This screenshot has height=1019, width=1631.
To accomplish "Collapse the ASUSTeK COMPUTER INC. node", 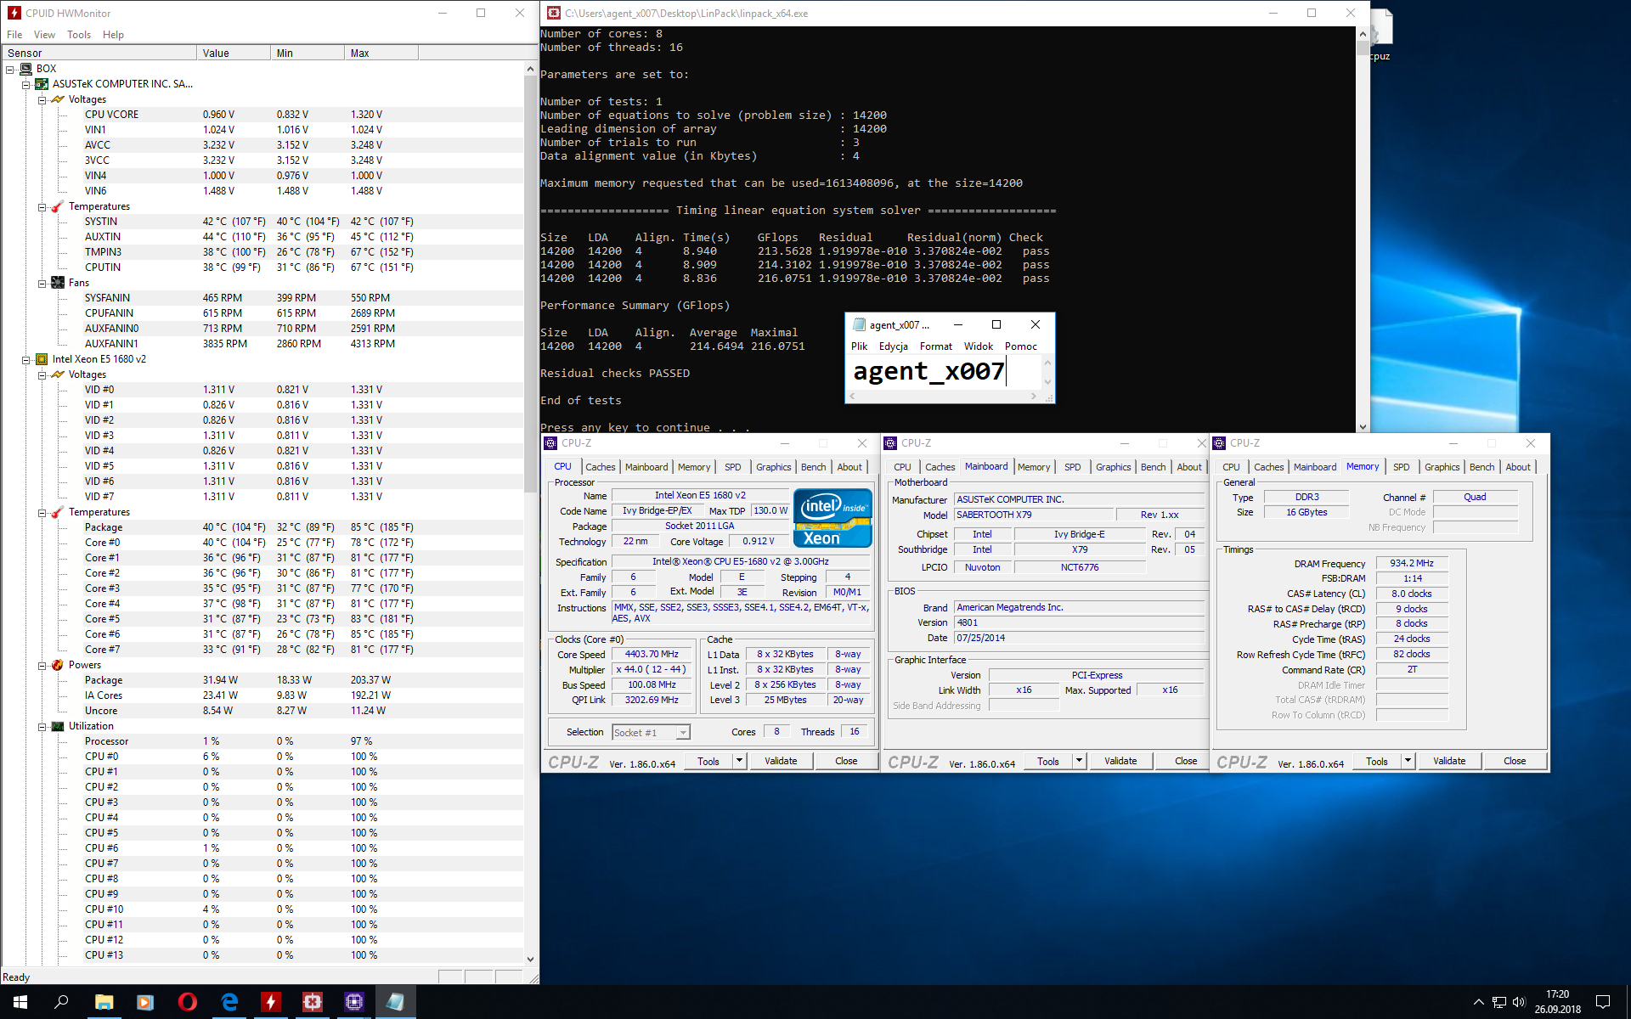I will click(25, 84).
